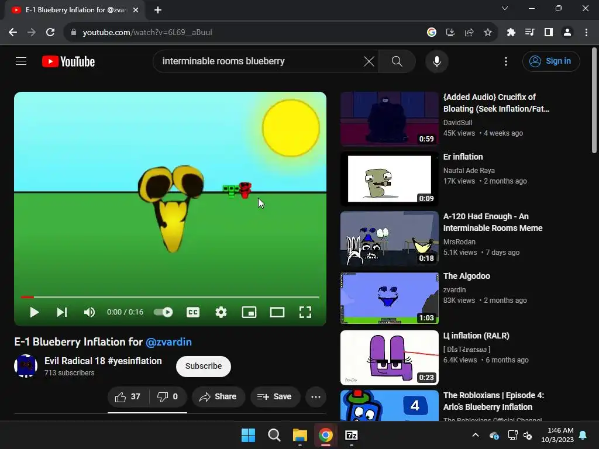
Task: Open the Windows Start menu
Action: 248,435
